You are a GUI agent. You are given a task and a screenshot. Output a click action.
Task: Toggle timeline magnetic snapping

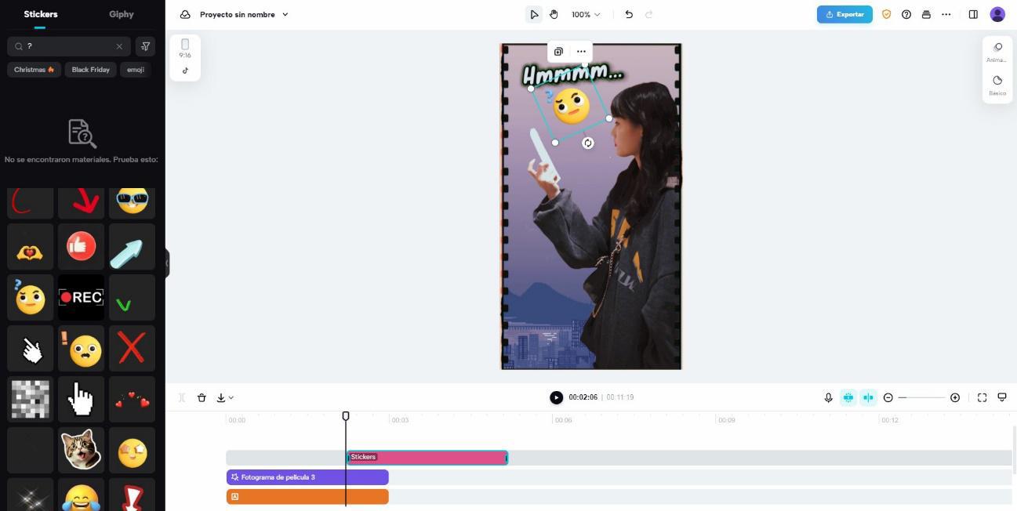[848, 397]
